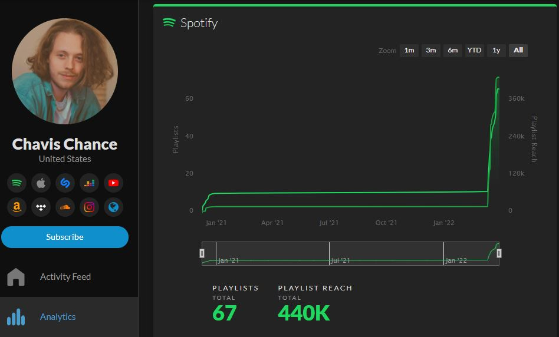Subscribe to Chavis Chance
The height and width of the screenshot is (337, 559).
pos(65,237)
